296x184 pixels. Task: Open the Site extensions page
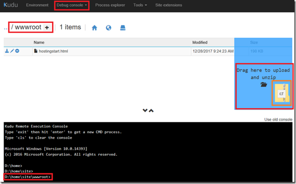click(x=169, y=5)
